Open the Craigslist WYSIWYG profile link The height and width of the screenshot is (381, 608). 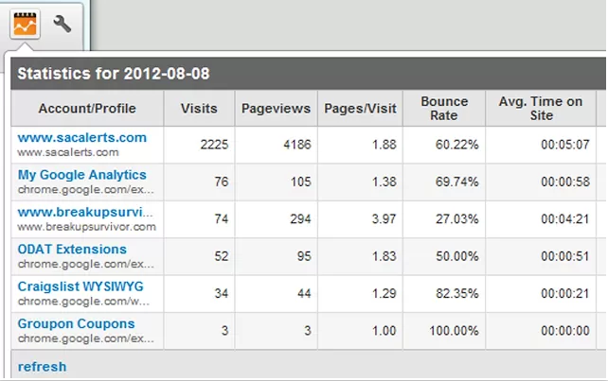click(x=80, y=286)
